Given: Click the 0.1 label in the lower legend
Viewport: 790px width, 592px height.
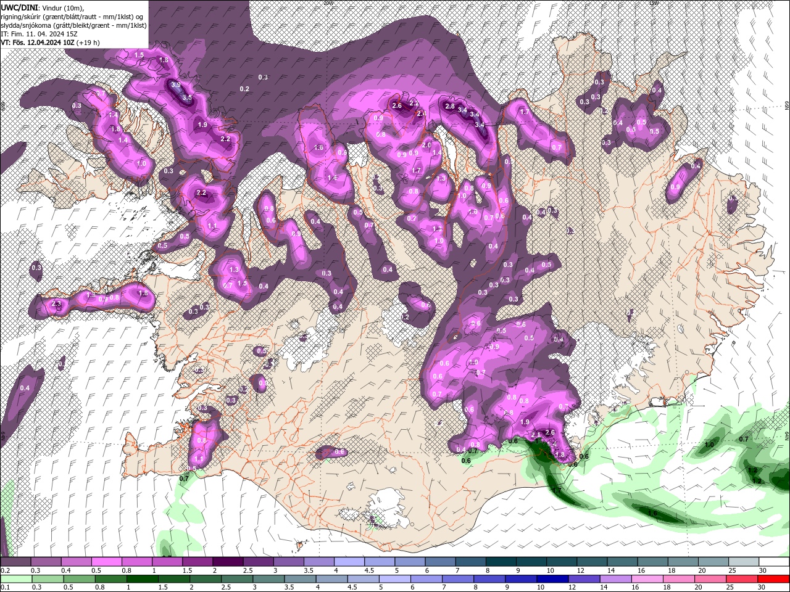Looking at the screenshot, I should point(6,587).
